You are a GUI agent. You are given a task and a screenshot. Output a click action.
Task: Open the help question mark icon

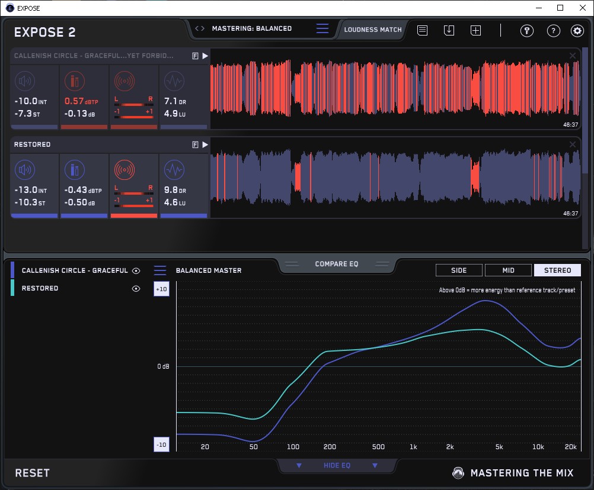point(553,31)
